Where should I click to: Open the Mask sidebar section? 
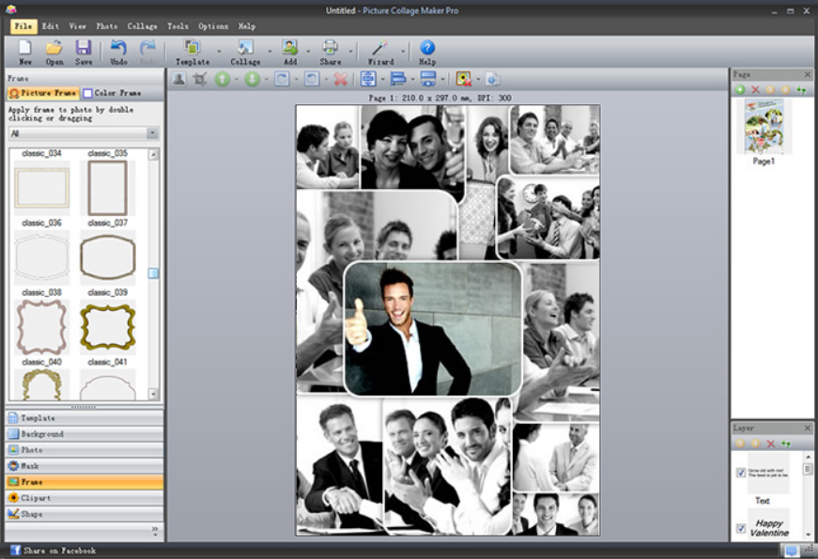point(85,466)
